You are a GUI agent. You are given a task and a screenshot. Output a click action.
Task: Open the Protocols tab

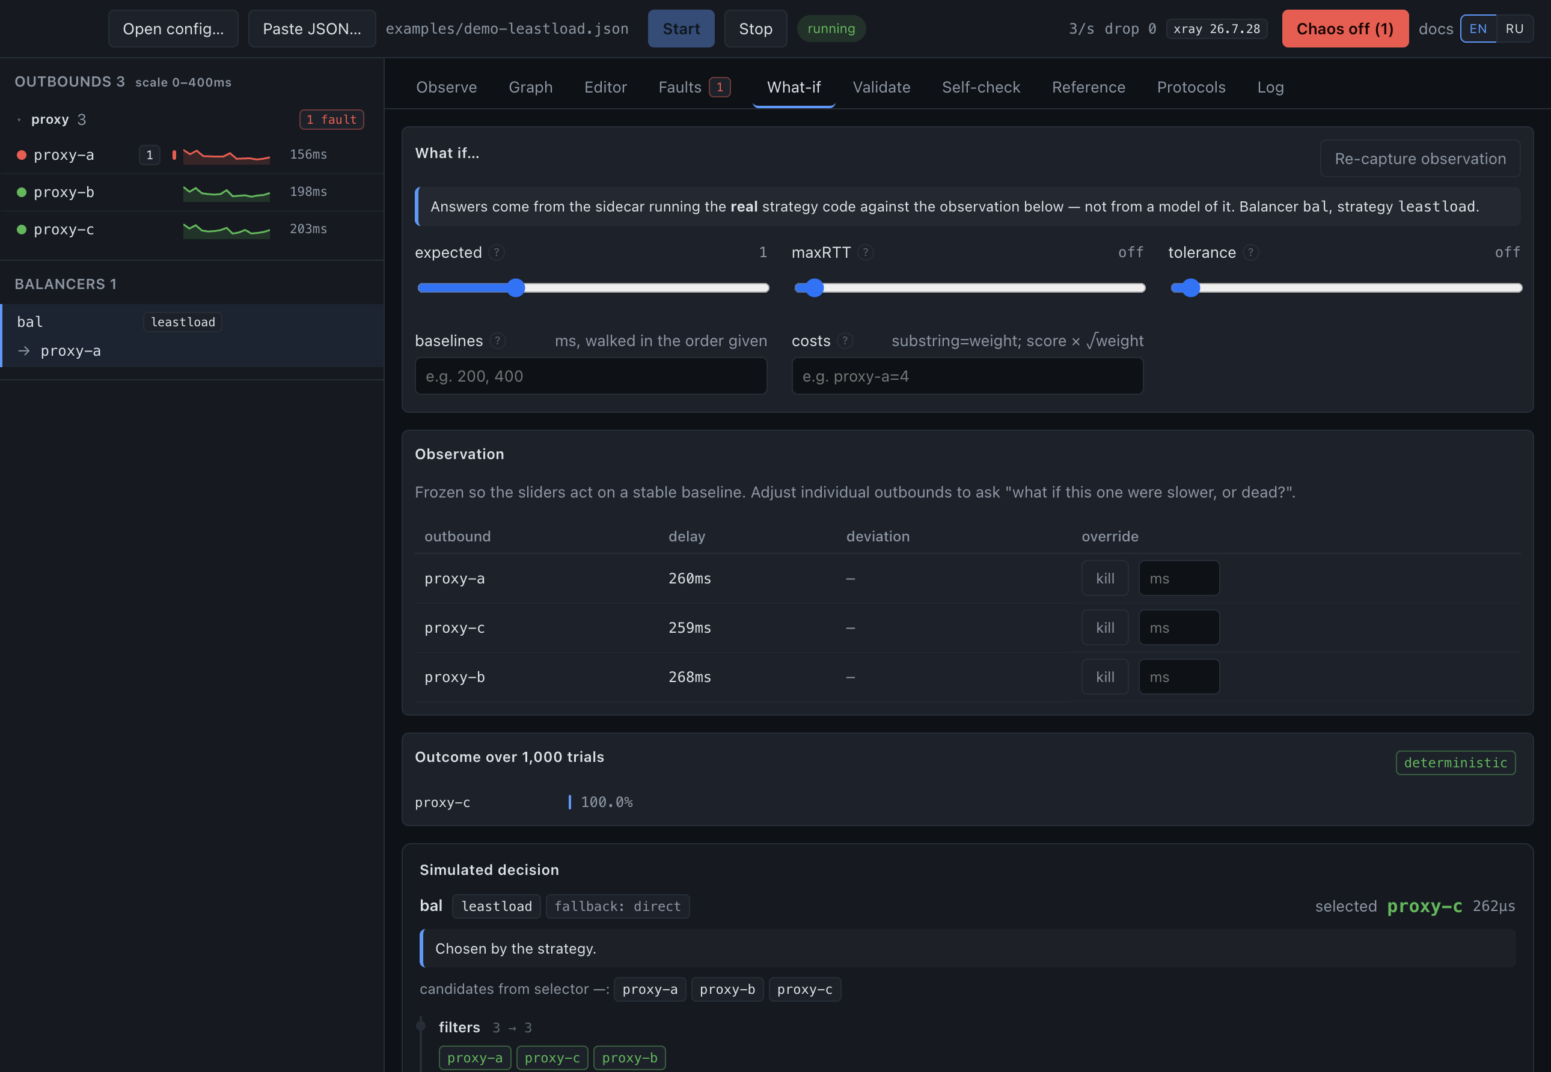(1191, 87)
